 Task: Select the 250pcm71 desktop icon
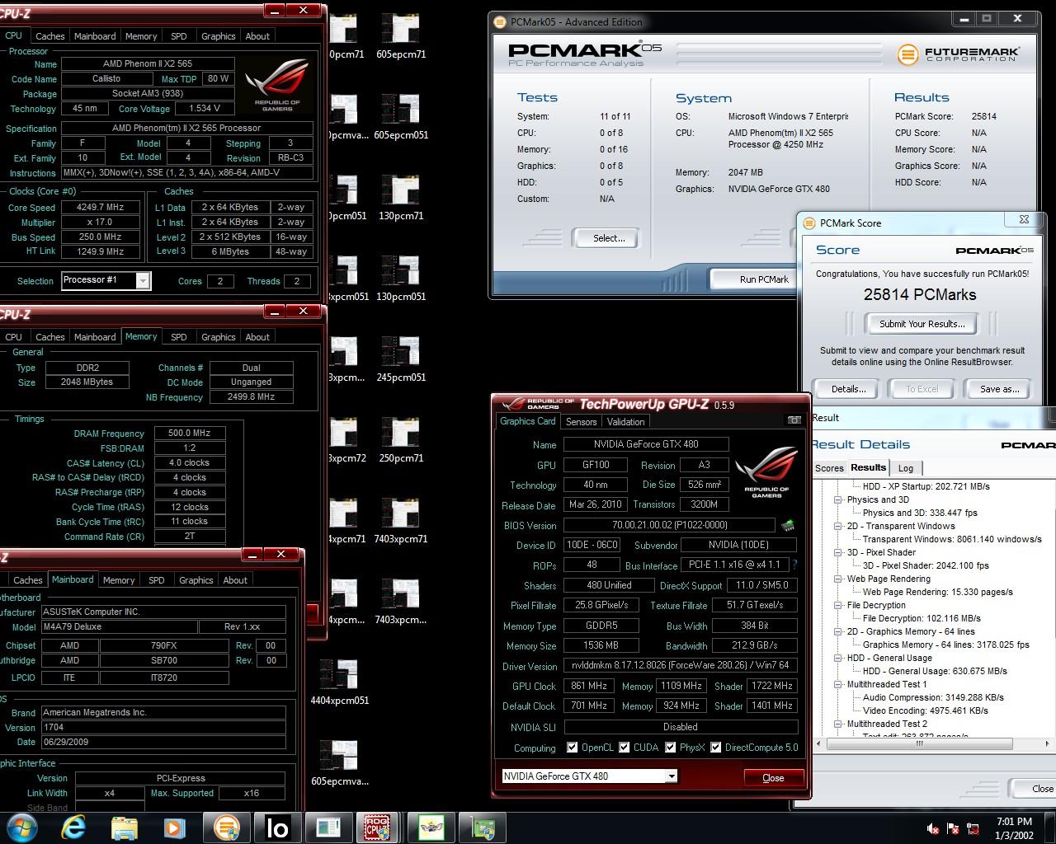coord(401,441)
